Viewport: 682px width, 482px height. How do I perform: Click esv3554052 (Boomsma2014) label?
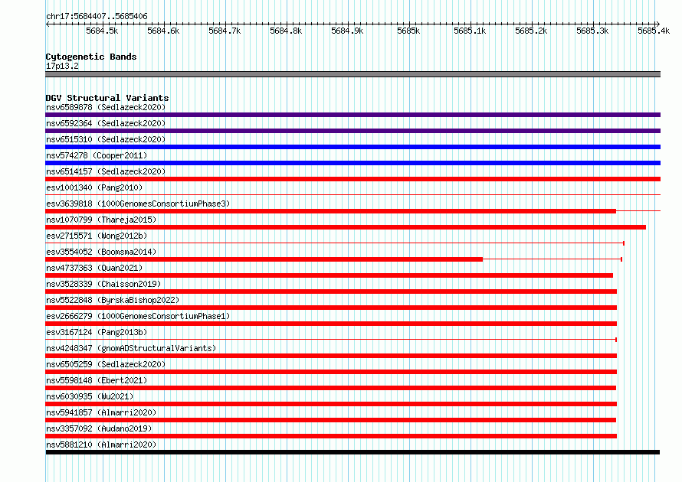101,252
